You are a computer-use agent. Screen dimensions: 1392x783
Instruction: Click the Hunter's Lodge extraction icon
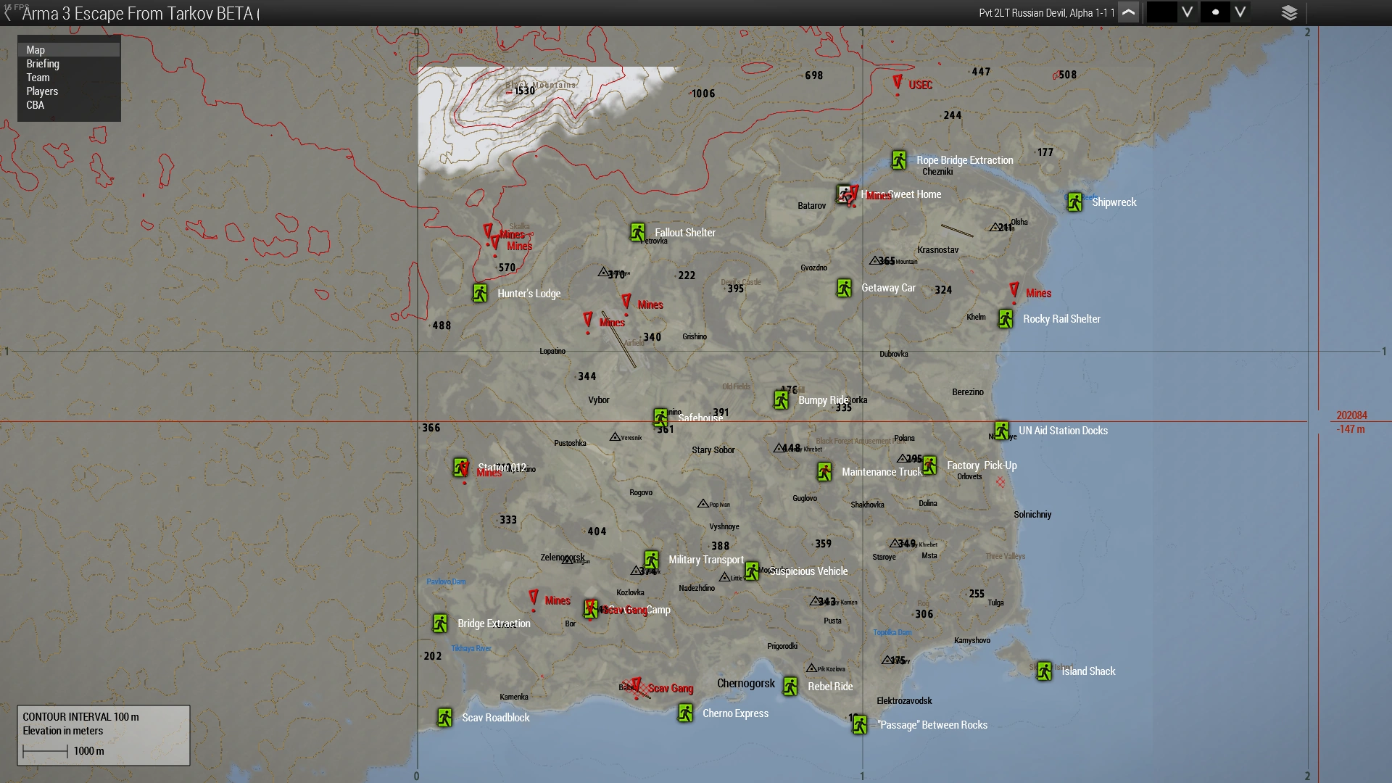pos(480,293)
